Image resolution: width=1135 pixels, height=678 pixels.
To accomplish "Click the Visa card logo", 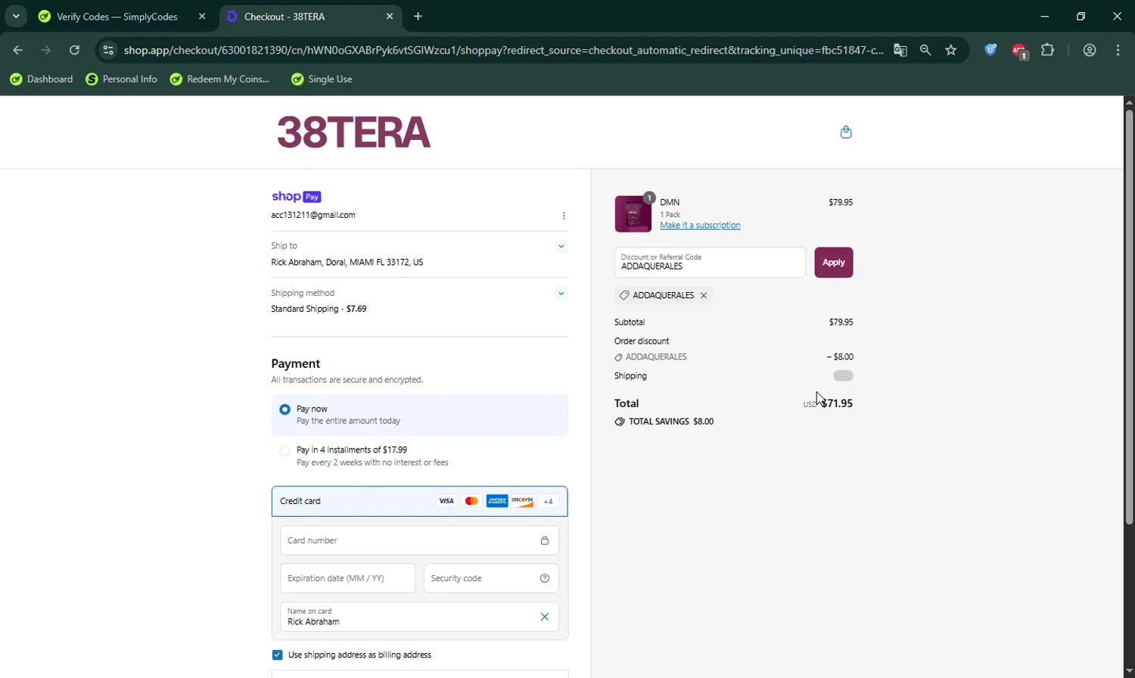I will pos(446,501).
